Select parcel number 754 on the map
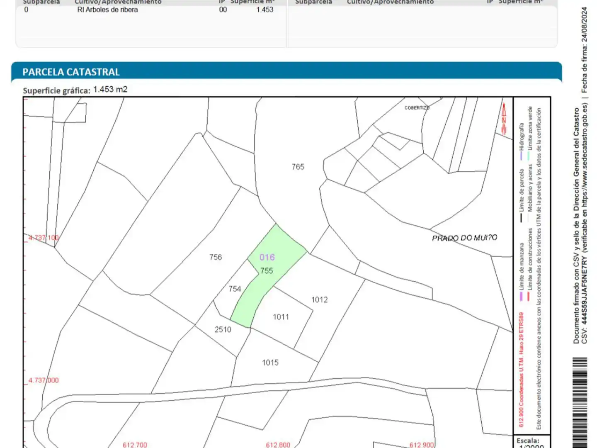The width and height of the screenshot is (597, 448). 235,289
